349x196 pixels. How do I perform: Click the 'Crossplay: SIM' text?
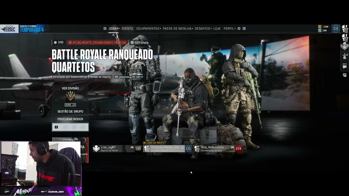pos(70,140)
